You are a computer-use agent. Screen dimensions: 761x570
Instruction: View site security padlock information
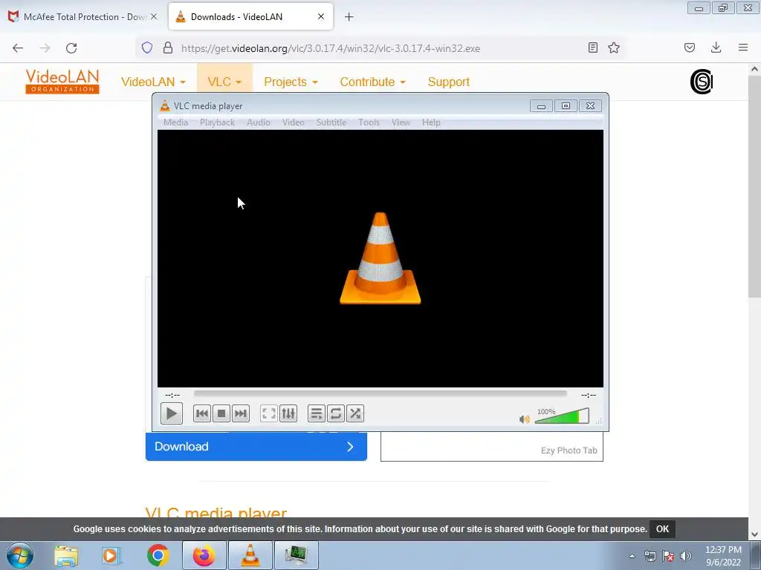[x=168, y=47]
